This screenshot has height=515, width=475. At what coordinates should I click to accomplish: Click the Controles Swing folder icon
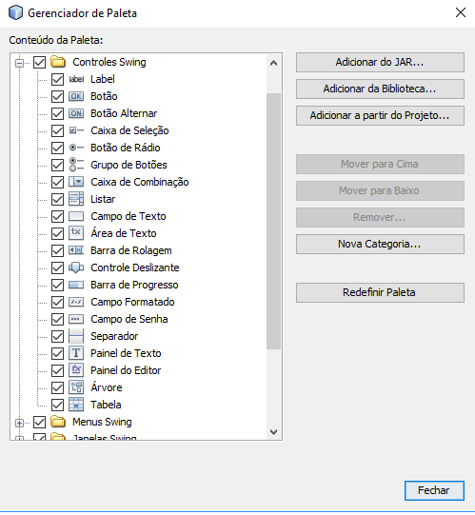click(x=58, y=62)
